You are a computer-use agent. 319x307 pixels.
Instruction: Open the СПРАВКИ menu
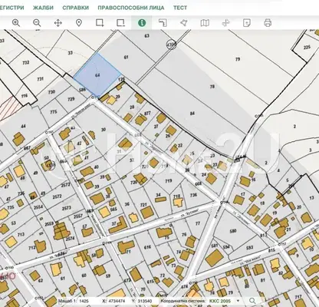tap(76, 8)
